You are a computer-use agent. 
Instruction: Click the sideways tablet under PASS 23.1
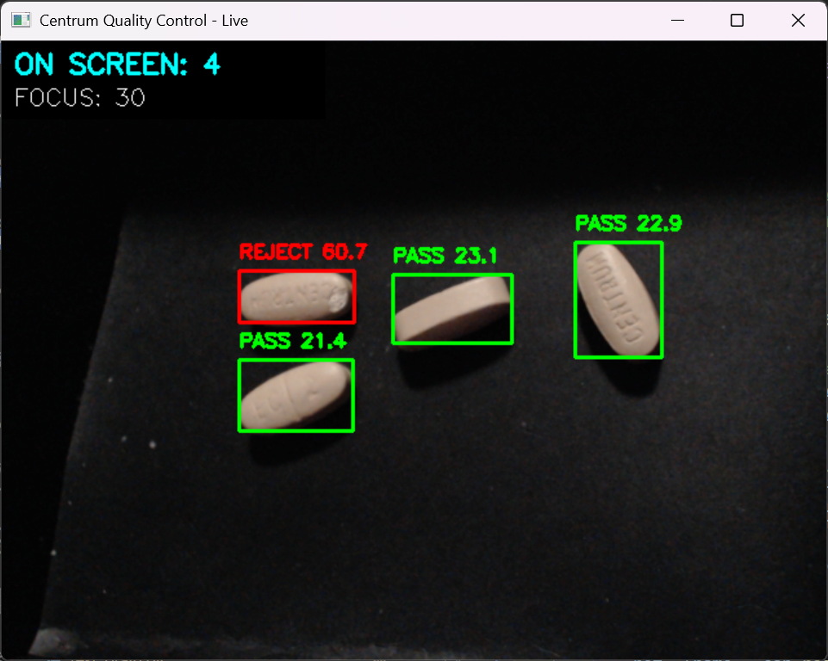[452, 310]
